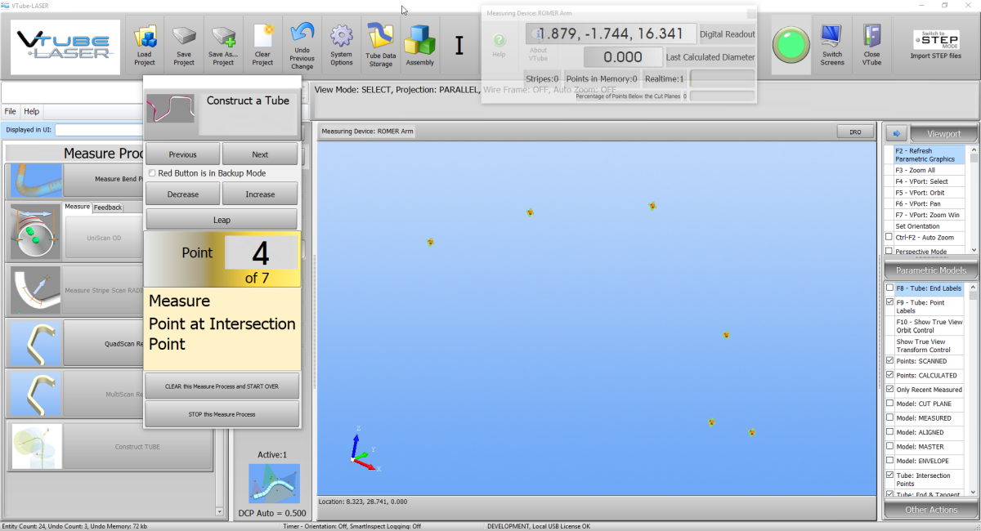Click the Next button
The height and width of the screenshot is (531, 981).
[x=260, y=154]
